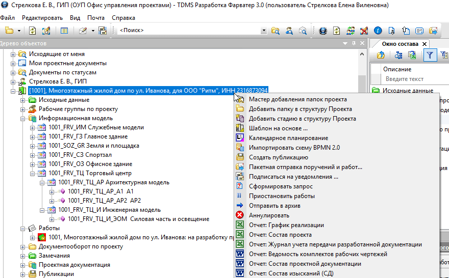The height and width of the screenshot is (278, 449).
Task: Click the Word icon for 'Отчет: Состав проектной документации'
Action: pos(240,264)
